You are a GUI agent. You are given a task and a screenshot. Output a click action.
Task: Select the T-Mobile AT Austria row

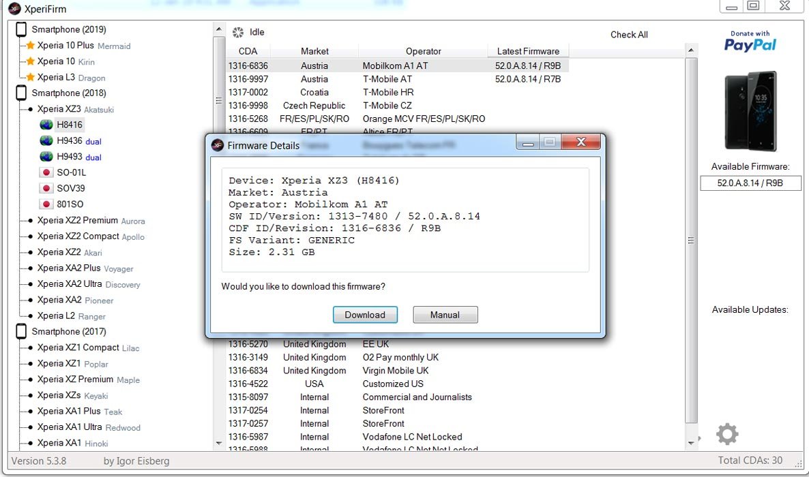[396, 79]
